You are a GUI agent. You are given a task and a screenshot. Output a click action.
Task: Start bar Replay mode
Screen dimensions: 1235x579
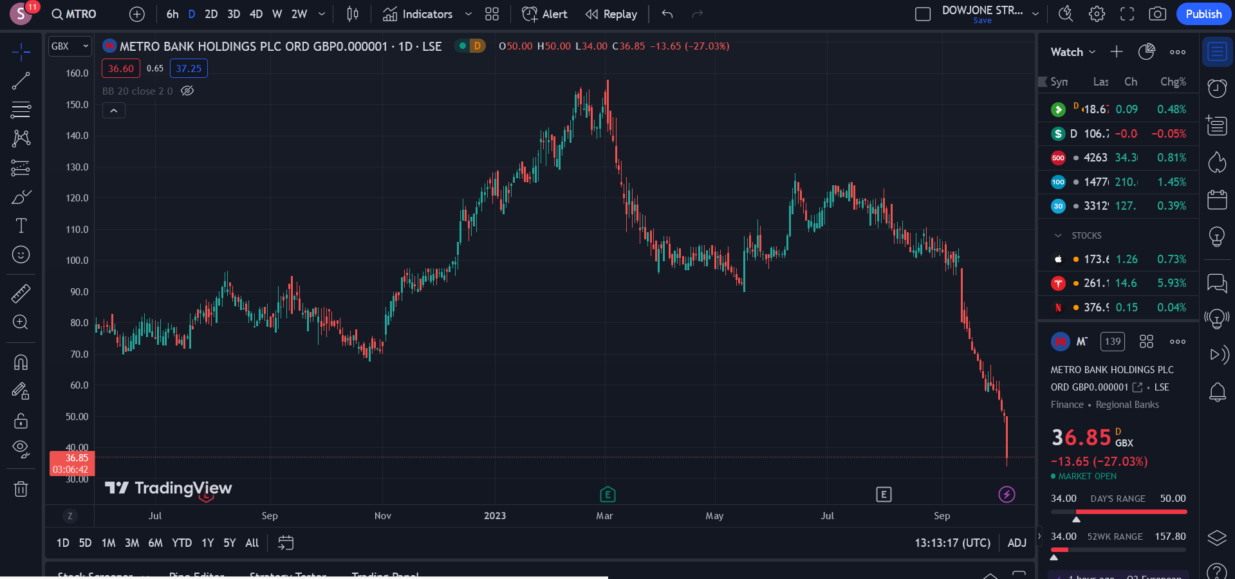click(x=611, y=14)
